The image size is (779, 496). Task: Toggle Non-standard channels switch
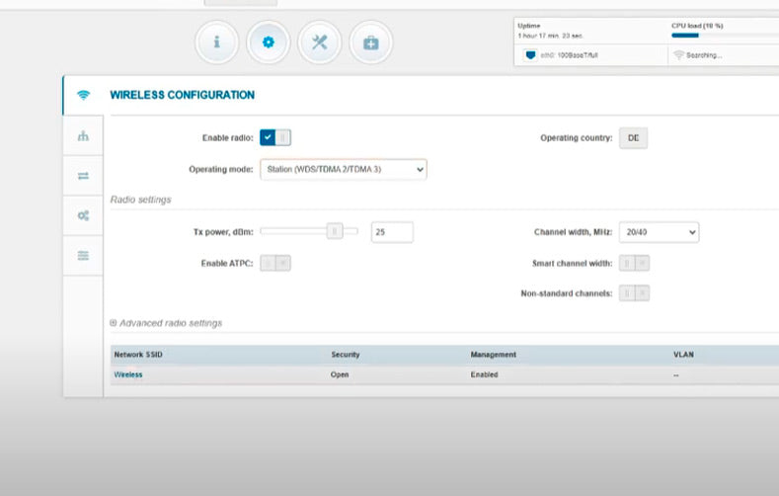coord(634,293)
